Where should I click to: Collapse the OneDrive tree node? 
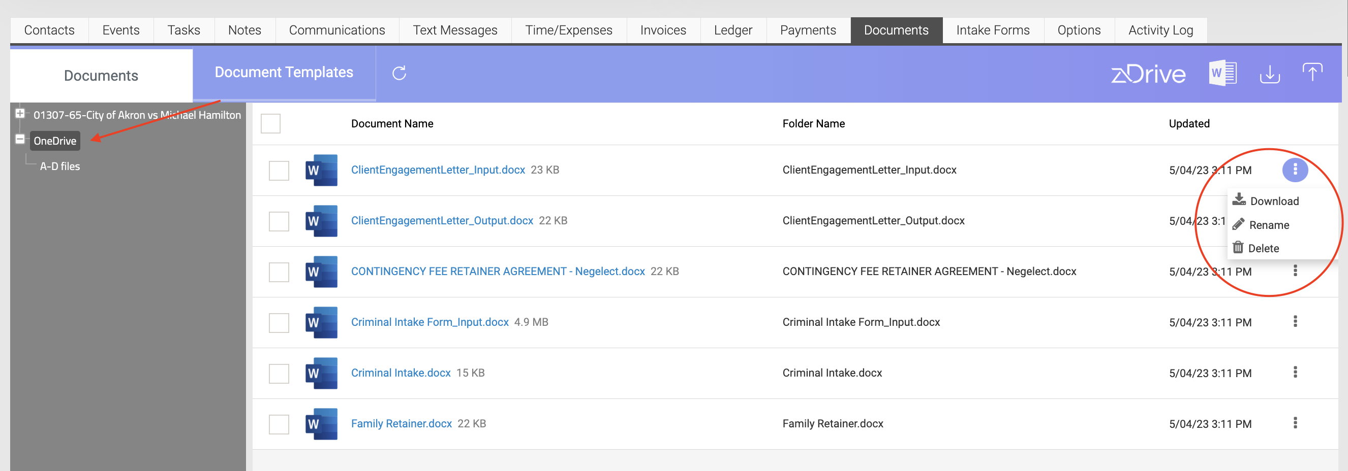tap(20, 139)
